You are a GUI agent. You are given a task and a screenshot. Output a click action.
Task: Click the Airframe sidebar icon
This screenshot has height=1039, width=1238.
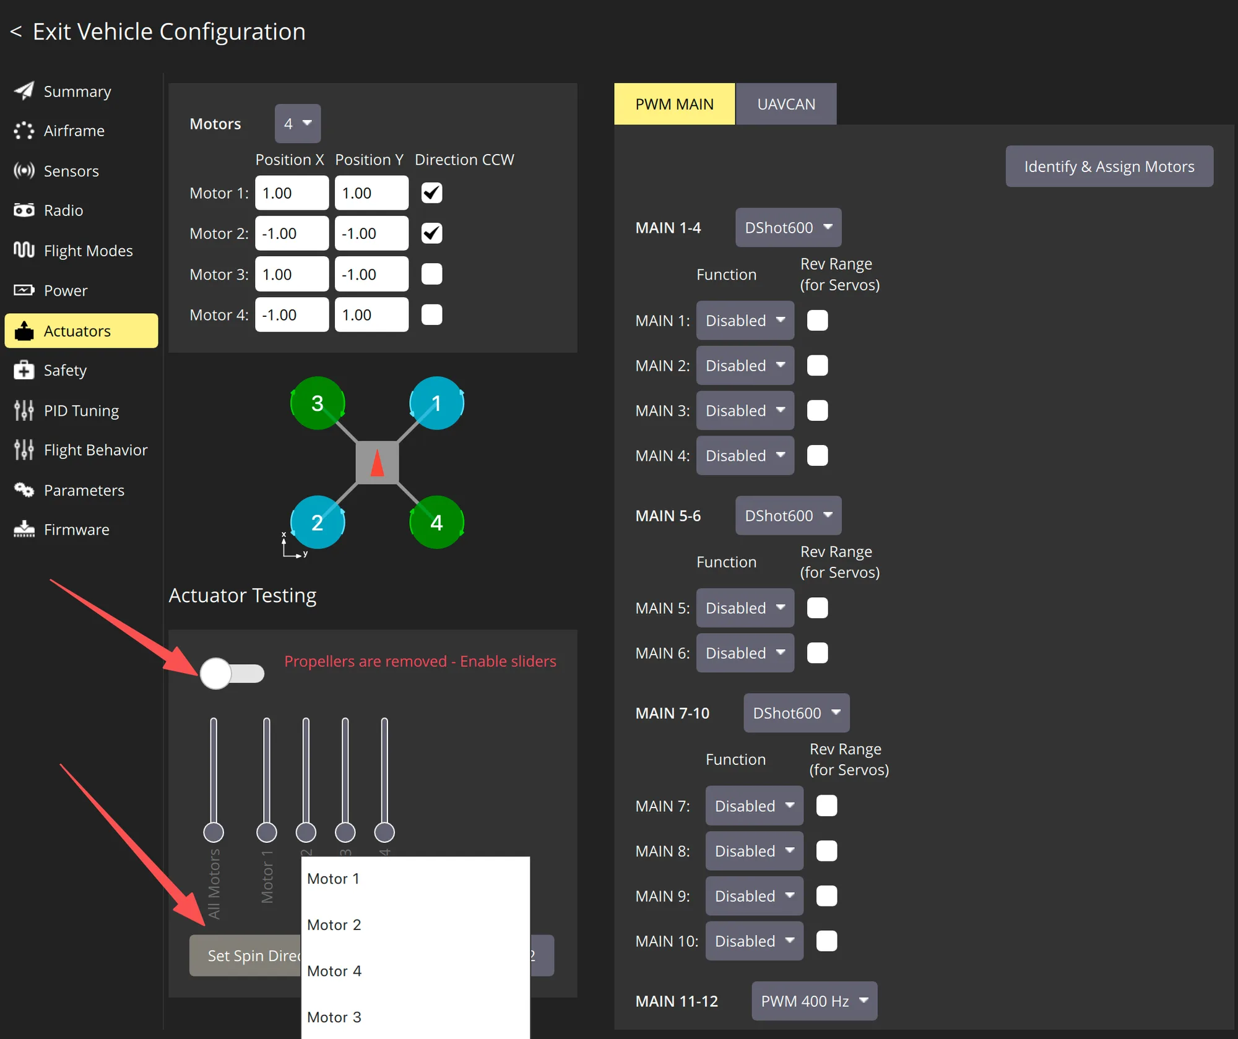tap(24, 131)
